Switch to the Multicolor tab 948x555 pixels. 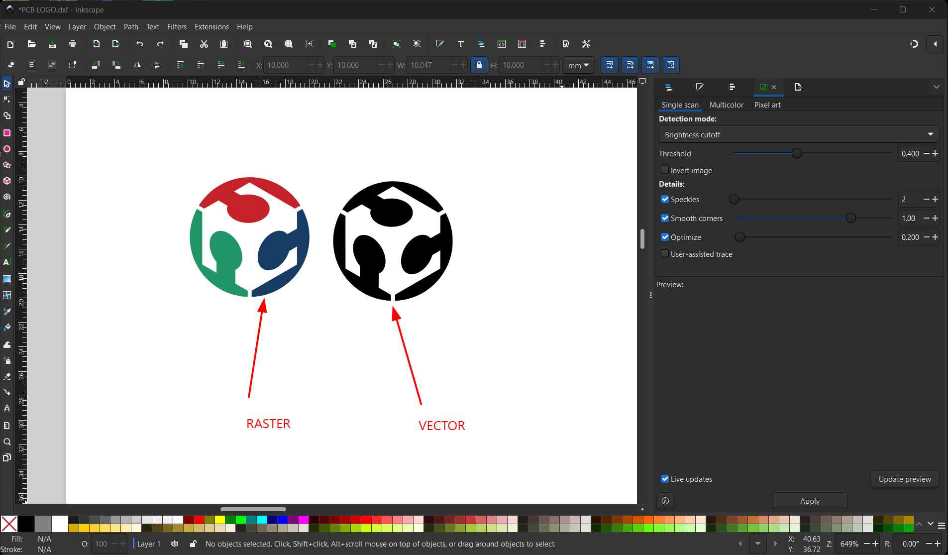click(726, 105)
